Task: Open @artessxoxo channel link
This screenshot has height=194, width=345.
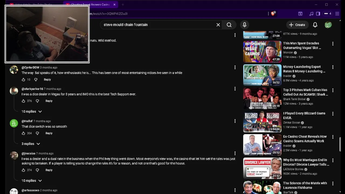Action: pyautogui.click(x=30, y=190)
